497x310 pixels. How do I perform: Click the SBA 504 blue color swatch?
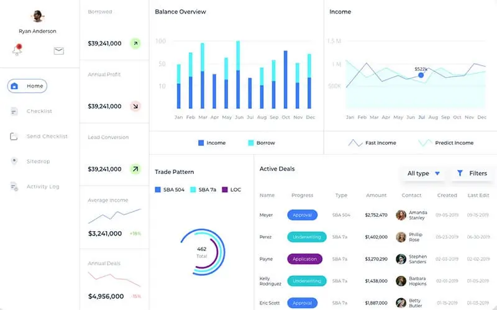[158, 189]
